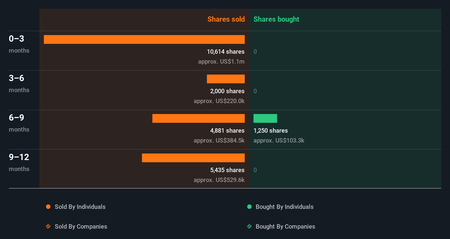
Task: Click the orange Sold By Individuals legend dot
Action: tap(48, 207)
